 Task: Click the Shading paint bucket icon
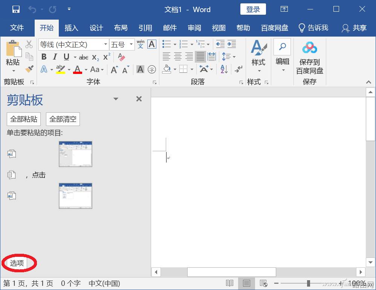click(x=167, y=69)
